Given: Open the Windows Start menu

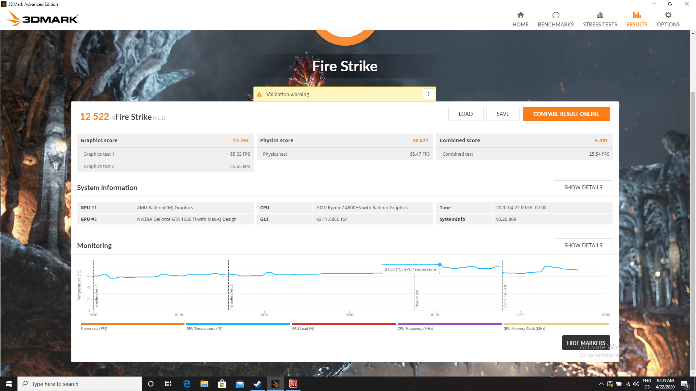Looking at the screenshot, I should coord(9,384).
